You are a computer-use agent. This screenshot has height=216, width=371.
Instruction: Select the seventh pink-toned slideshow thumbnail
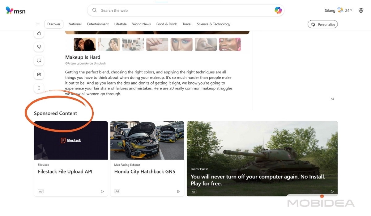(230, 44)
